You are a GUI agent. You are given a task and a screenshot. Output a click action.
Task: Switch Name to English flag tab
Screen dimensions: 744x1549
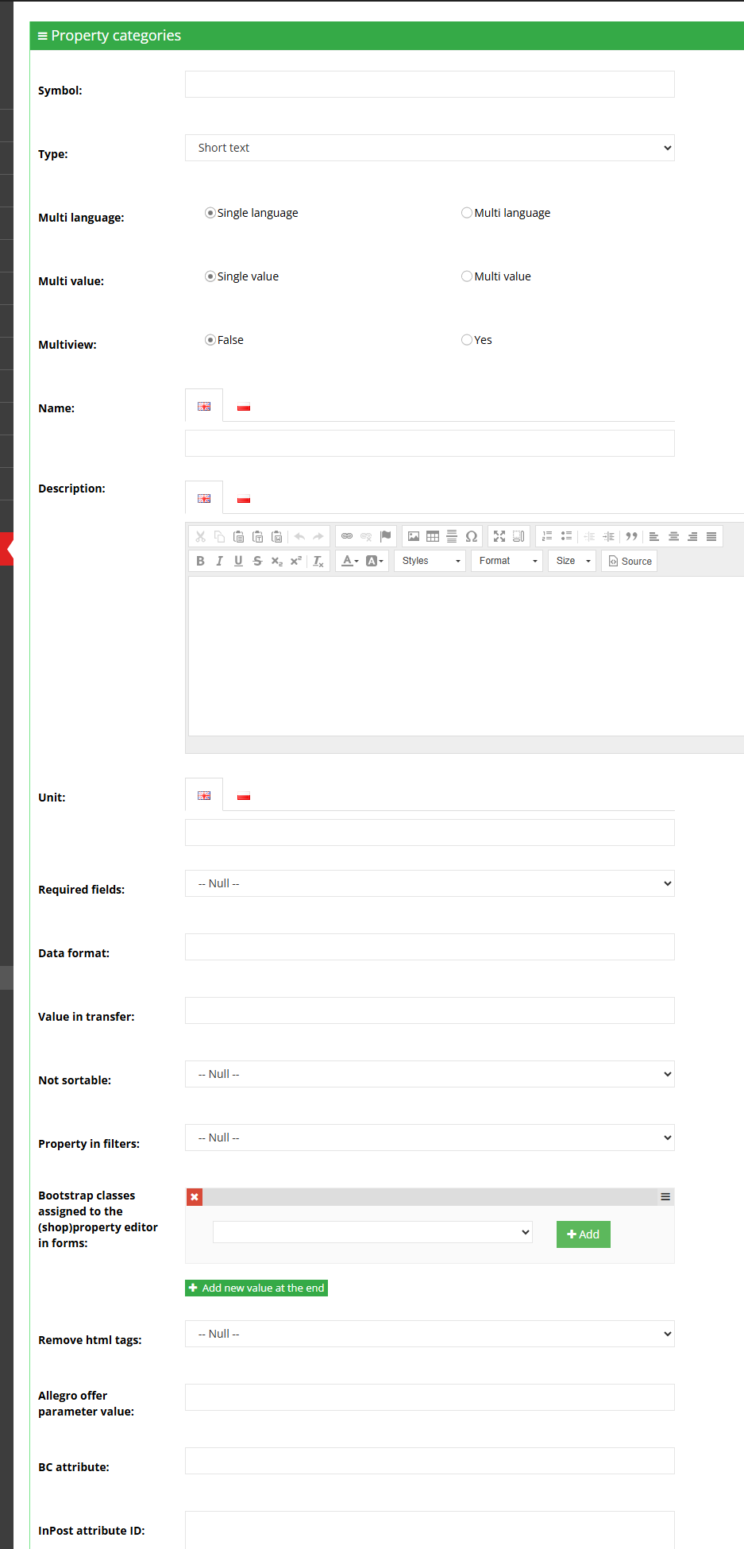(204, 406)
